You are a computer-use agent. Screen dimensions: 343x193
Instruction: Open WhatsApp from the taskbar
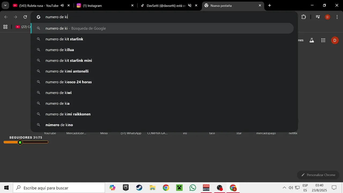click(x=193, y=188)
